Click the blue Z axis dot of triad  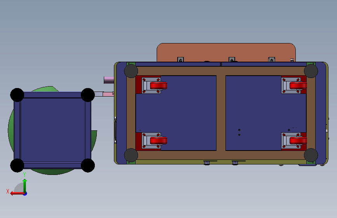[x=25, y=194]
